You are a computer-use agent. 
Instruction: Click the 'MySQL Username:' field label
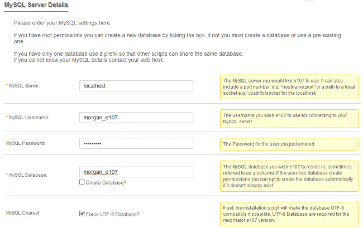(29, 117)
